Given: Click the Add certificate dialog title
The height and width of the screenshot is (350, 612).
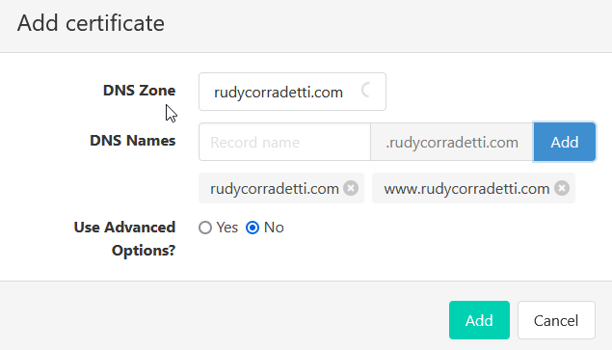Looking at the screenshot, I should [91, 23].
